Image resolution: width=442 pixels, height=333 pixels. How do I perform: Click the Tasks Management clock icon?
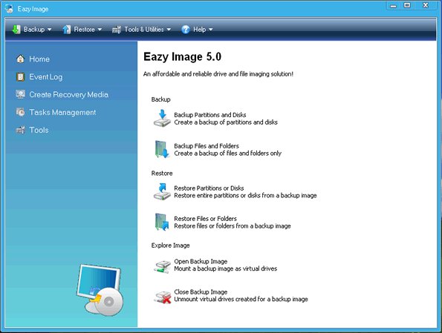[20, 112]
